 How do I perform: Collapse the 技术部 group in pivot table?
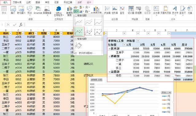(110, 49)
